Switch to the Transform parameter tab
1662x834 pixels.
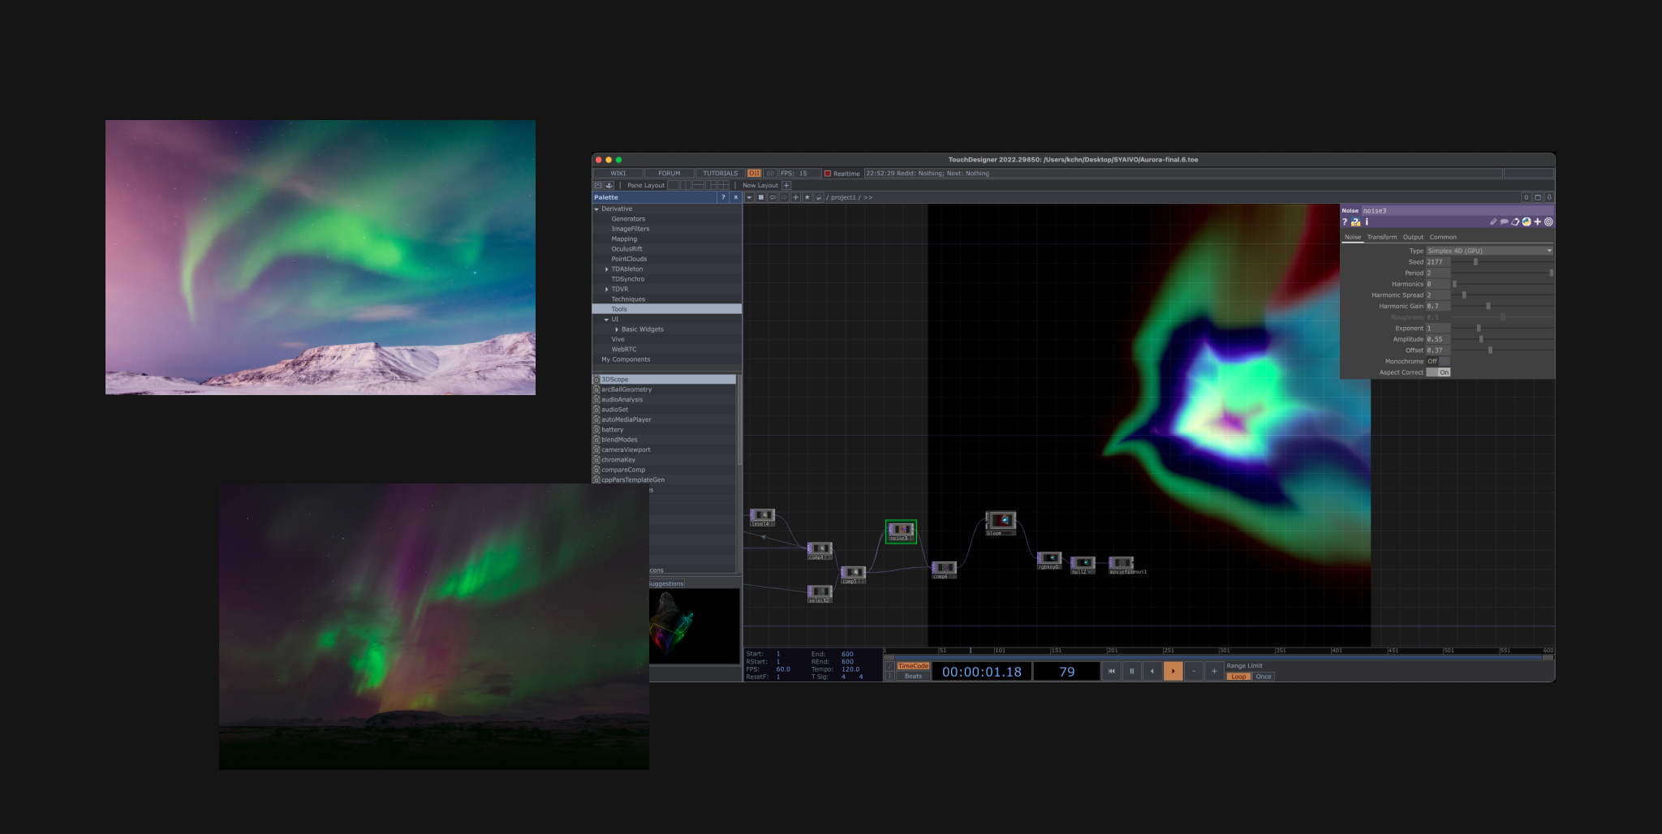click(1381, 237)
